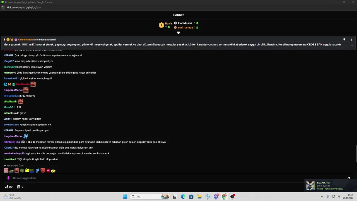Click username ilkerGunfer
357x201 pixels.
pyautogui.click(x=10, y=67)
